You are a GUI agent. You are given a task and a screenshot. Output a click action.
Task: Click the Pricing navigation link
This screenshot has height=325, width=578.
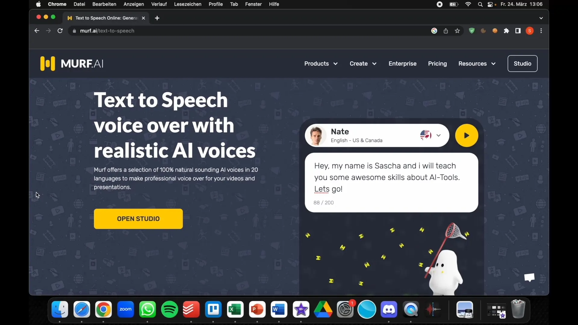(437, 63)
